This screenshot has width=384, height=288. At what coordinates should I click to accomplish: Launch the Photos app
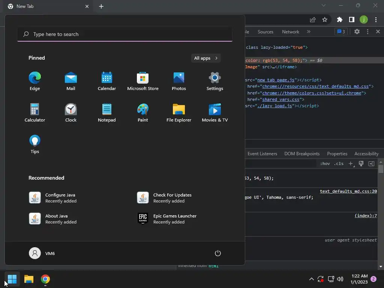179,81
